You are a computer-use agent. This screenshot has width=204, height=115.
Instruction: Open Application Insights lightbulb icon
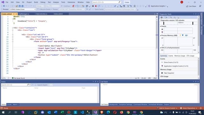click(x=149, y=6)
